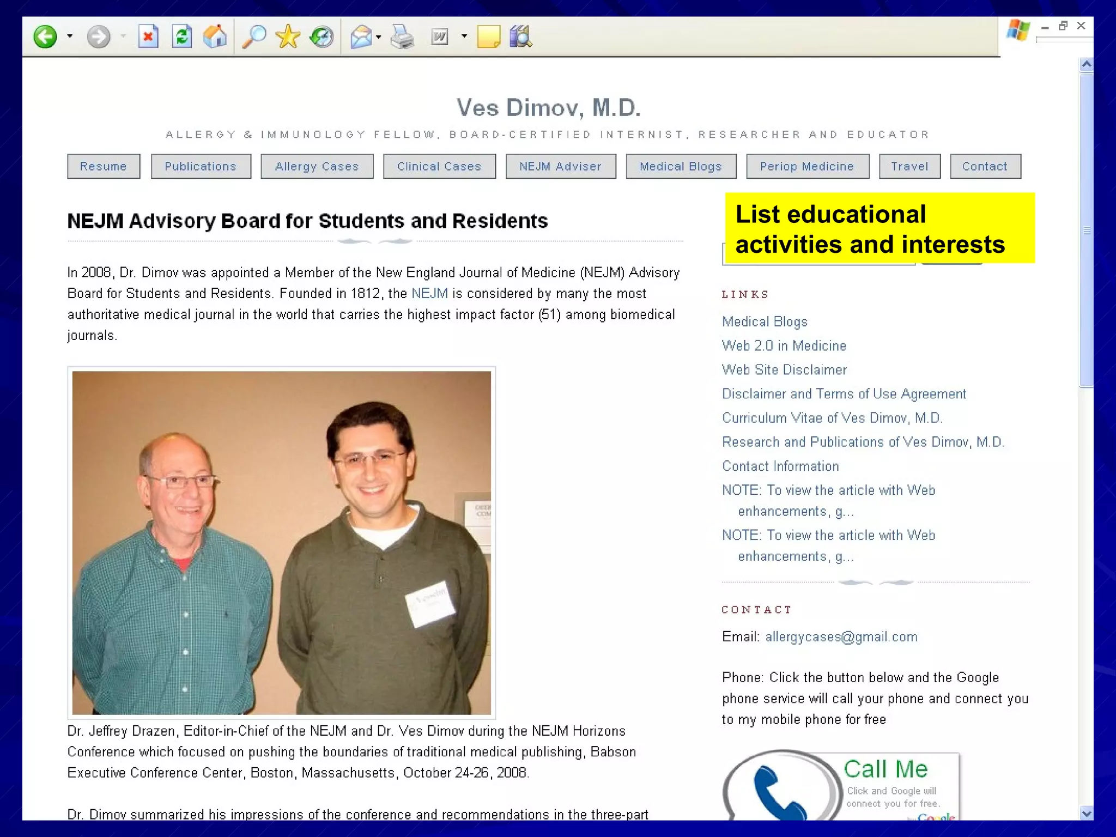Open the Medical Blogs navigation tab
The height and width of the screenshot is (837, 1116).
coord(681,166)
